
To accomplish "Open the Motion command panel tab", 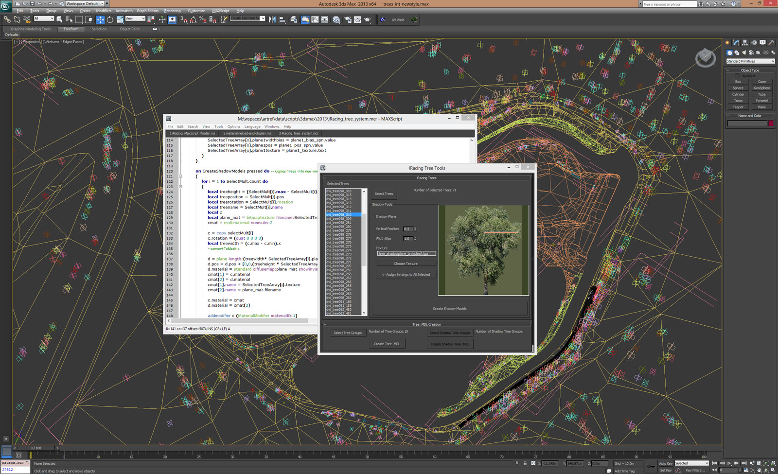I will pyautogui.click(x=754, y=43).
